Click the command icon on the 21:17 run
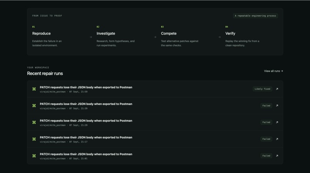310x173 pixels. click(34, 139)
